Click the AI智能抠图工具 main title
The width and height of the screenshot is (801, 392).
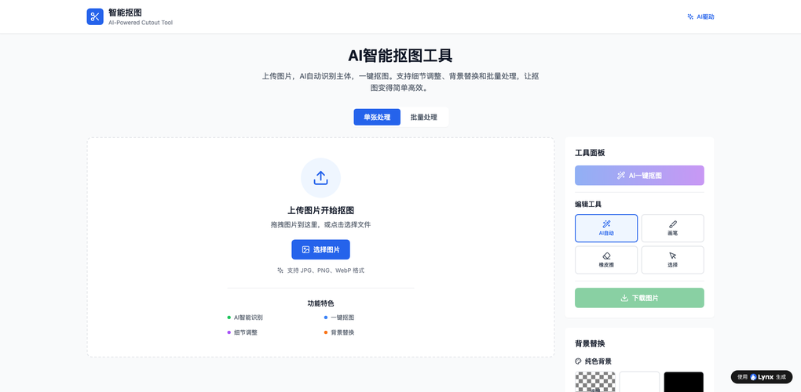coord(400,56)
